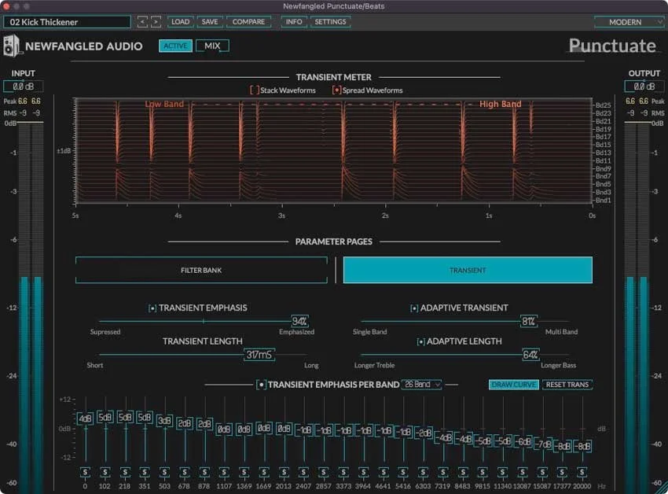The width and height of the screenshot is (668, 494).
Task: Click the Low Band label in meter
Action: (x=164, y=104)
